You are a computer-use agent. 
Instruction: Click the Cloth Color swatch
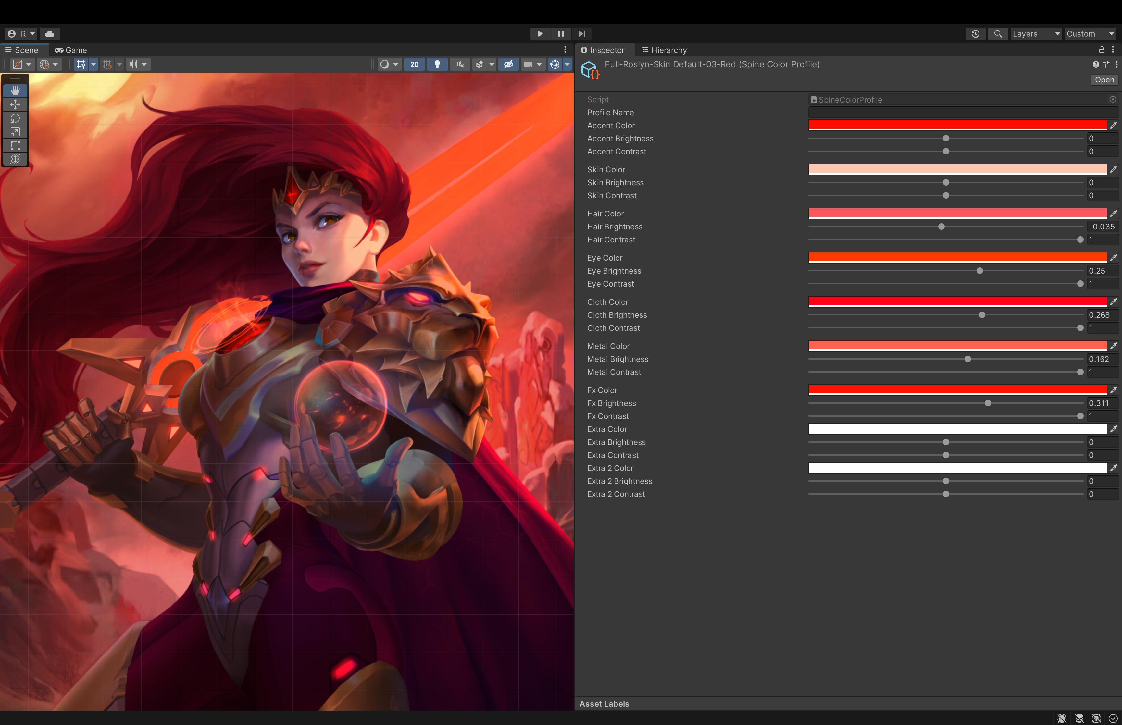tap(957, 302)
